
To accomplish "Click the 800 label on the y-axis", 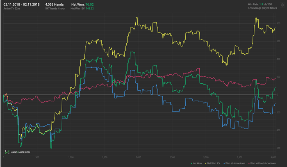I will pyautogui.click(x=278, y=23).
